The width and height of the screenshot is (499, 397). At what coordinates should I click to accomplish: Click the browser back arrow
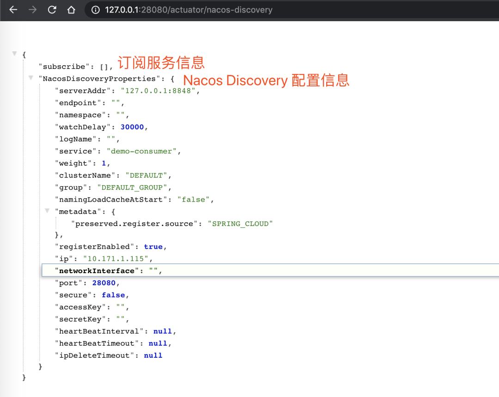tap(13, 10)
